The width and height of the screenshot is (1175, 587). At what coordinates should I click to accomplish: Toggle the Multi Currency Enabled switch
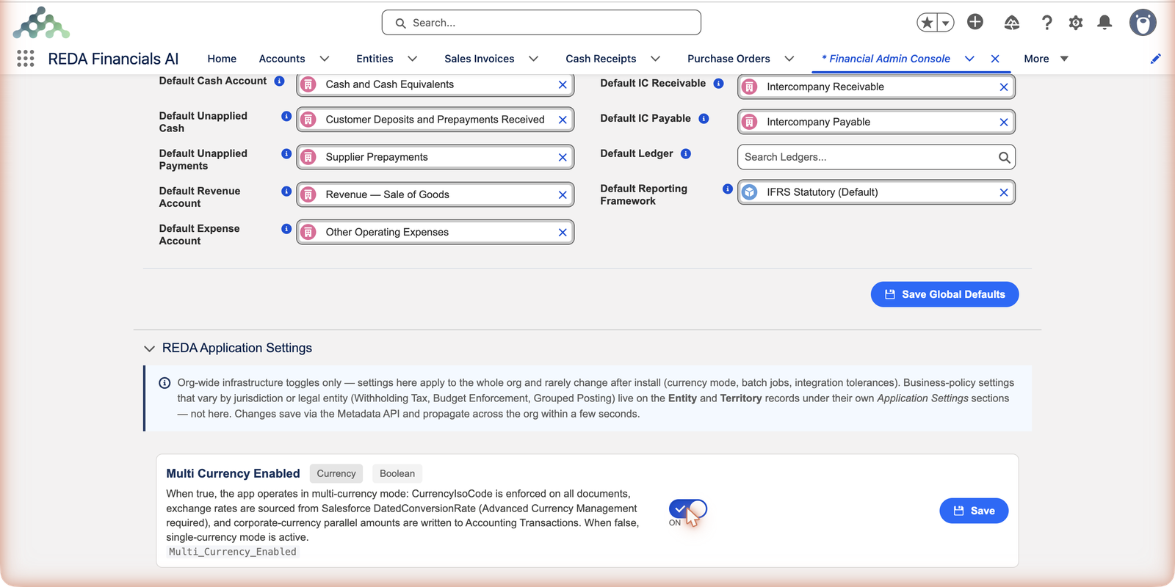pos(688,508)
